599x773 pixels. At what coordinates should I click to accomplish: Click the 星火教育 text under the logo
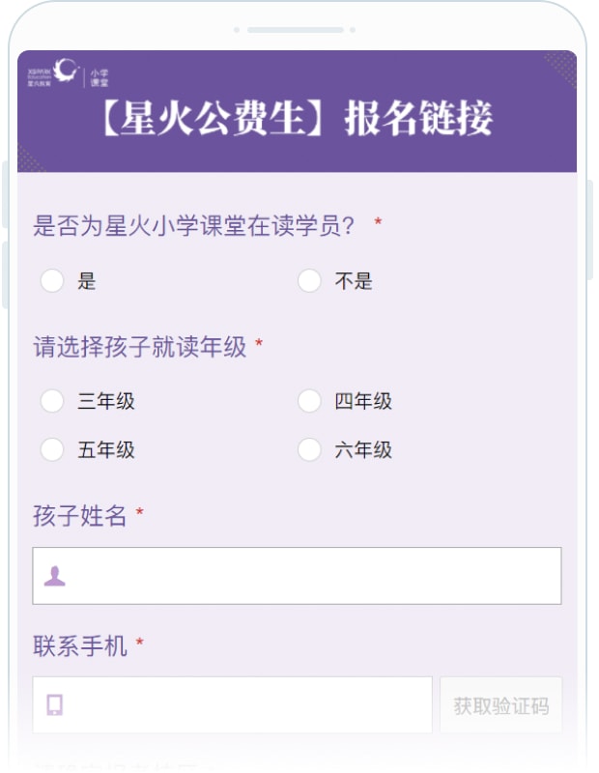tap(41, 82)
